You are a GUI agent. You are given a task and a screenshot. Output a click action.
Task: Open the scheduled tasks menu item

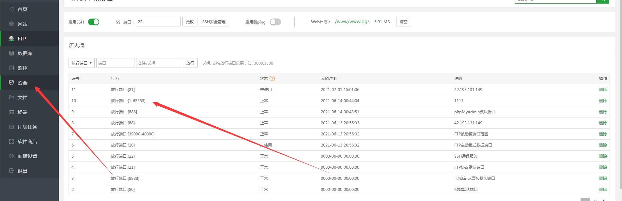pyautogui.click(x=27, y=127)
